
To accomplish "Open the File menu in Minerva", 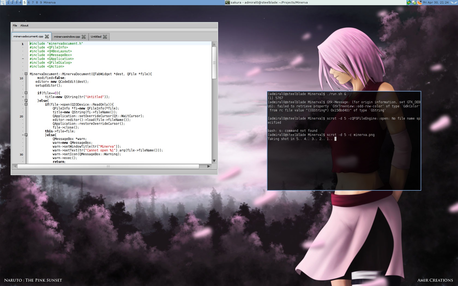I will (x=15, y=25).
